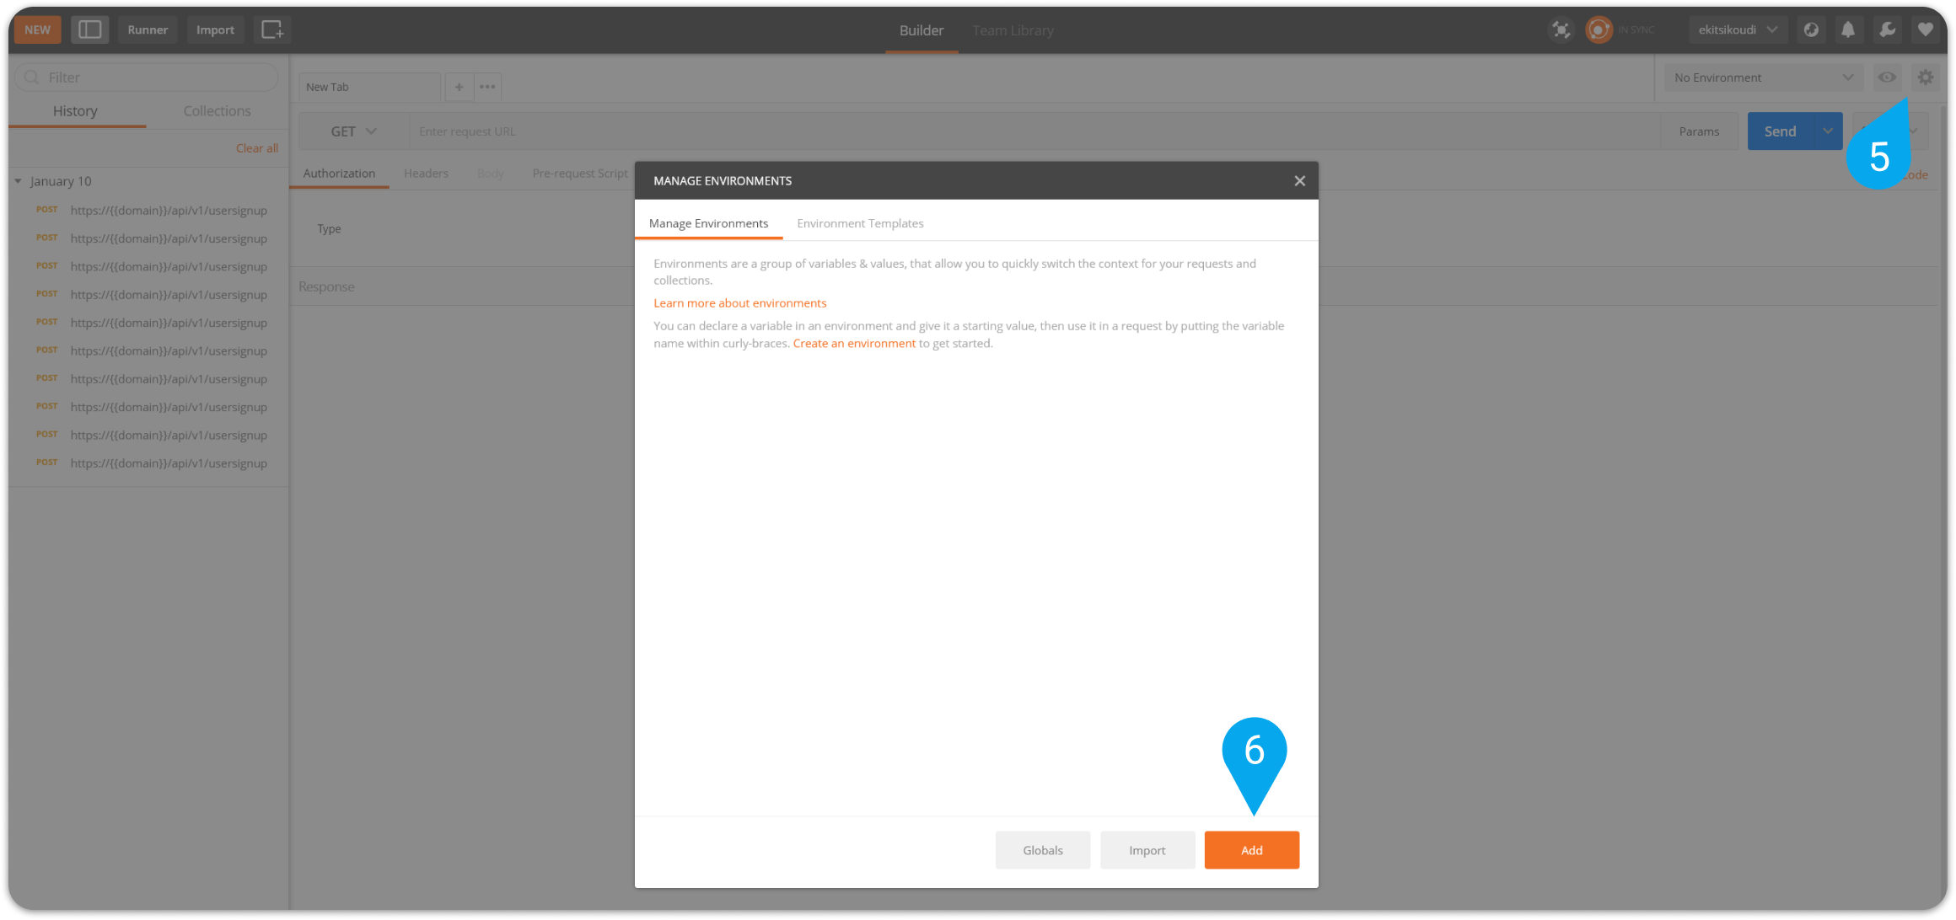Collapse the January 10 history group
The height and width of the screenshot is (920, 1956).
(19, 181)
